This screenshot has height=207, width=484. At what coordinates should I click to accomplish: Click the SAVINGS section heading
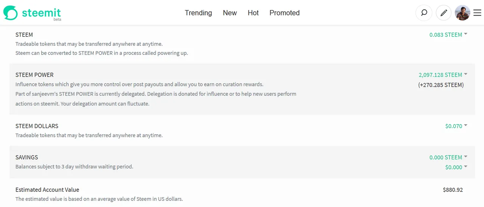pyautogui.click(x=27, y=157)
